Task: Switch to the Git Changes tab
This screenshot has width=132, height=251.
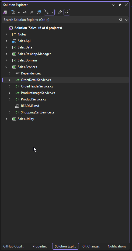Action: pos(91,246)
